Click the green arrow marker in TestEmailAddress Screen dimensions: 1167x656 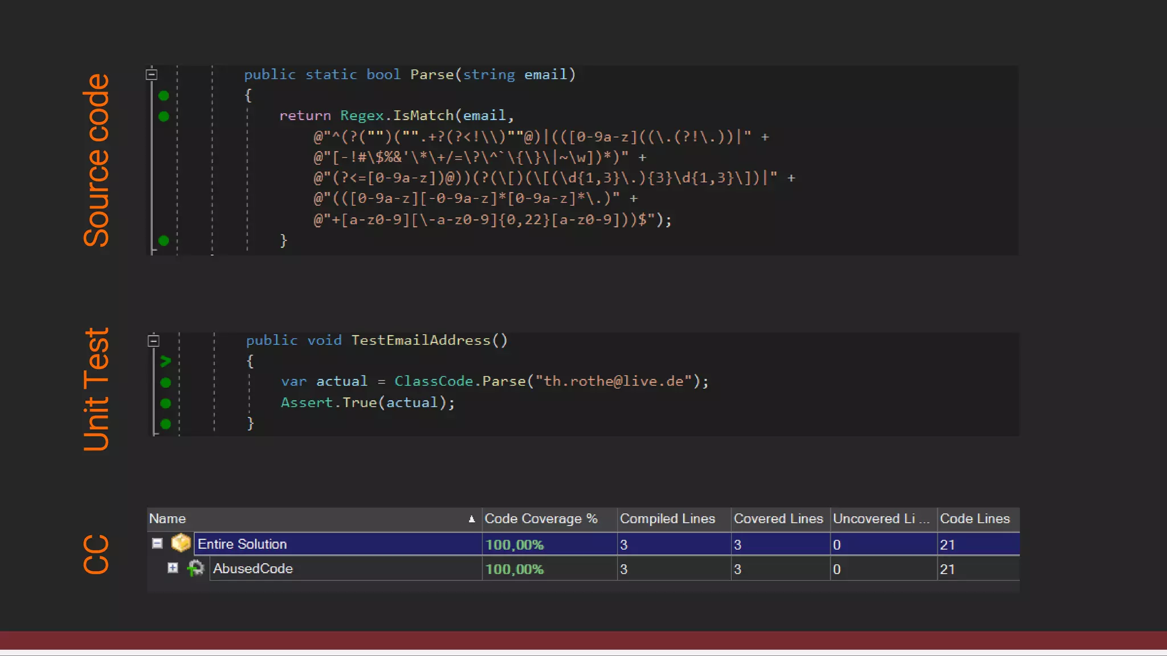(x=165, y=361)
